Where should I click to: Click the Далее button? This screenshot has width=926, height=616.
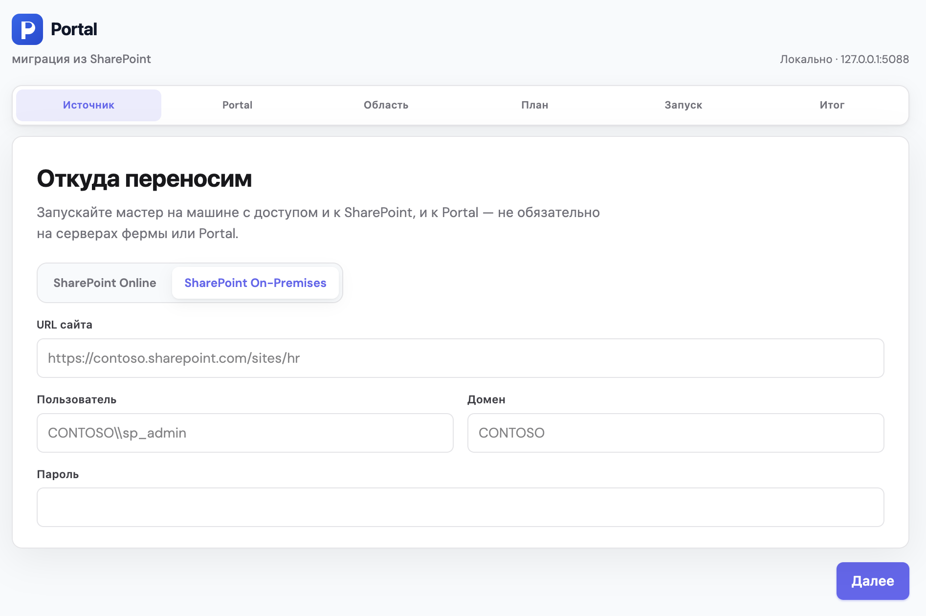click(x=873, y=581)
